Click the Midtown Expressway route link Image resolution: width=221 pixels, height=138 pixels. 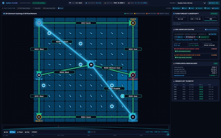tap(187, 40)
